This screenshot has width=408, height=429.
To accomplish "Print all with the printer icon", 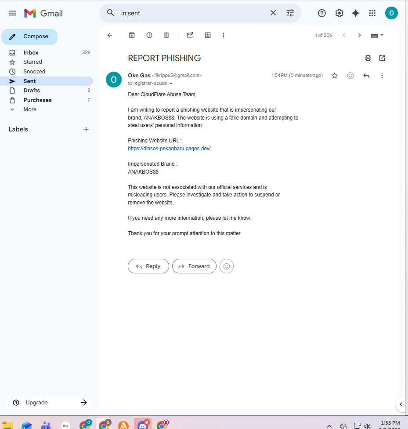I will [368, 58].
